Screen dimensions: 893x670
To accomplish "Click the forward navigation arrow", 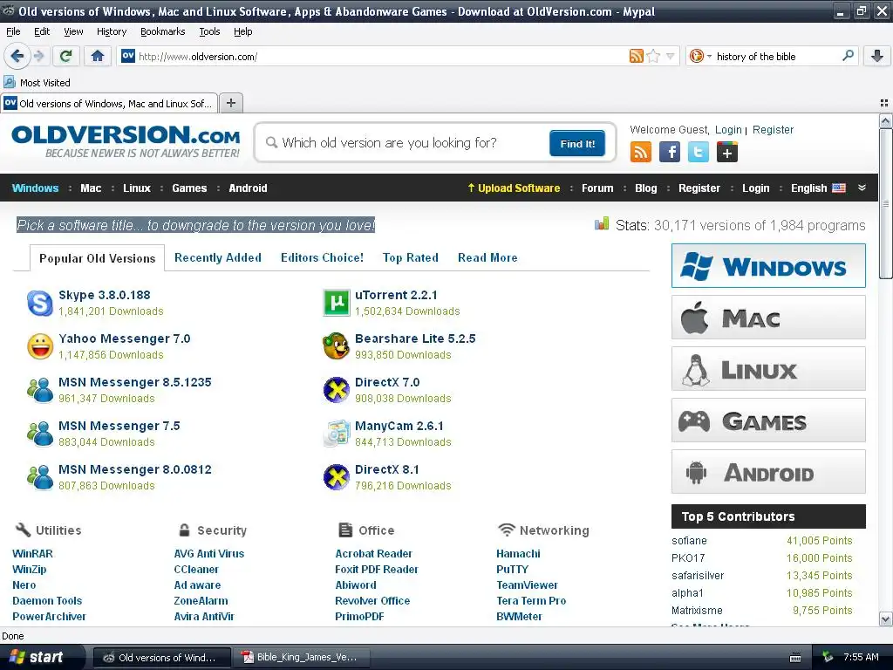I will [38, 56].
